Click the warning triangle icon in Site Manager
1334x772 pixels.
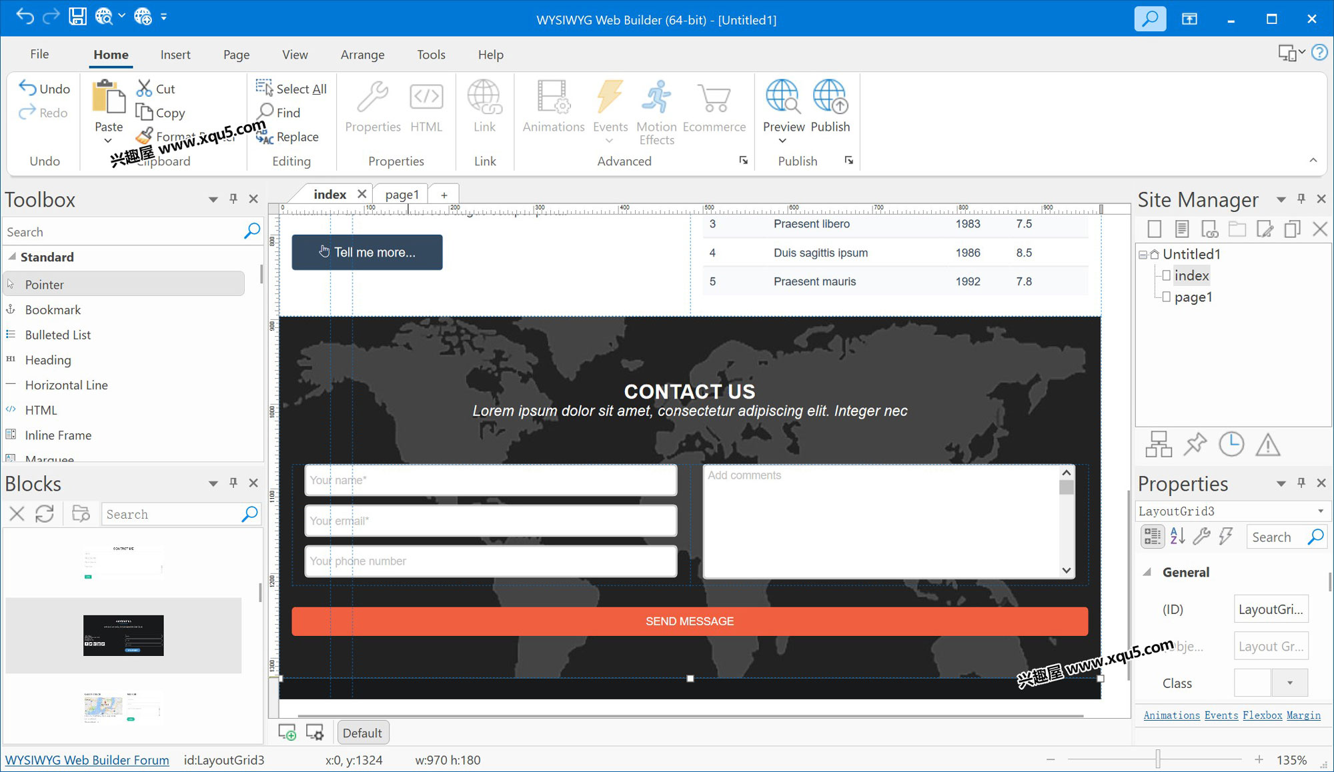click(x=1267, y=445)
